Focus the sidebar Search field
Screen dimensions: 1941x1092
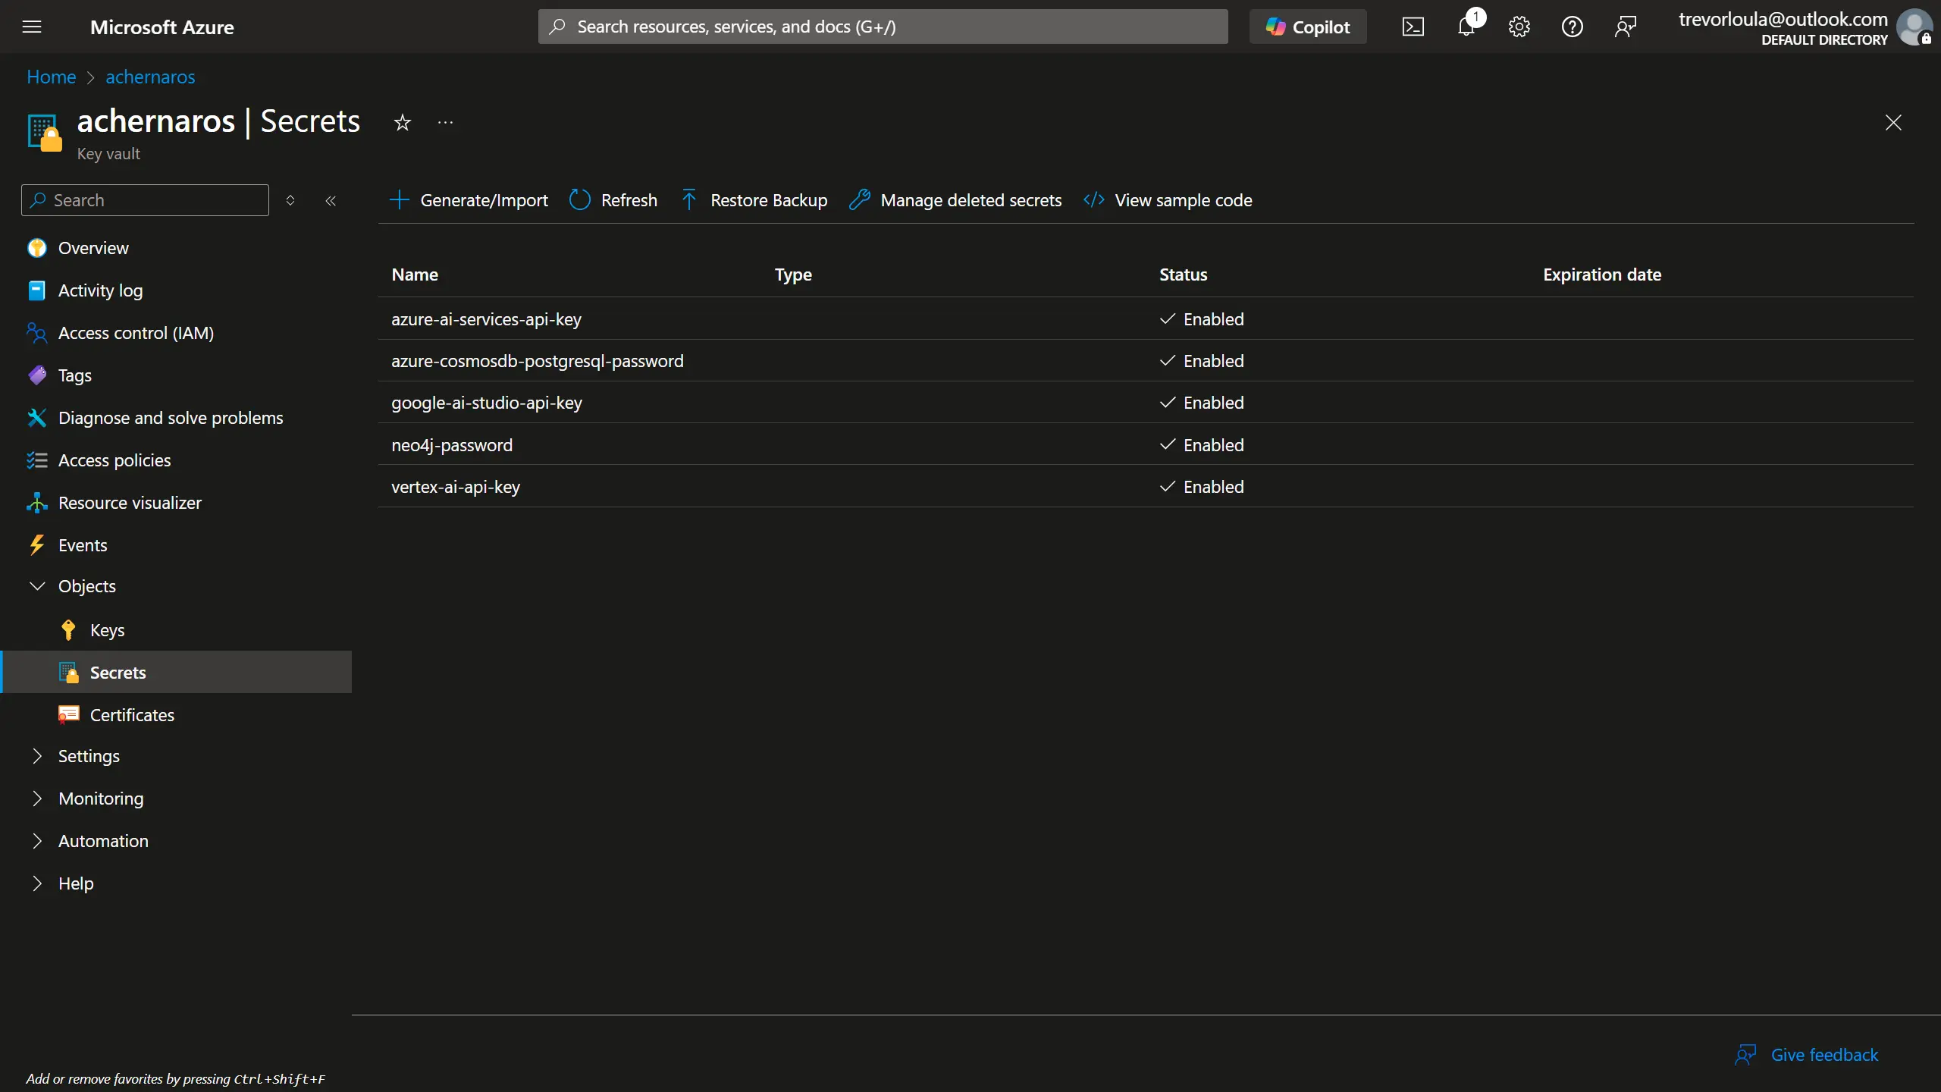(x=146, y=200)
